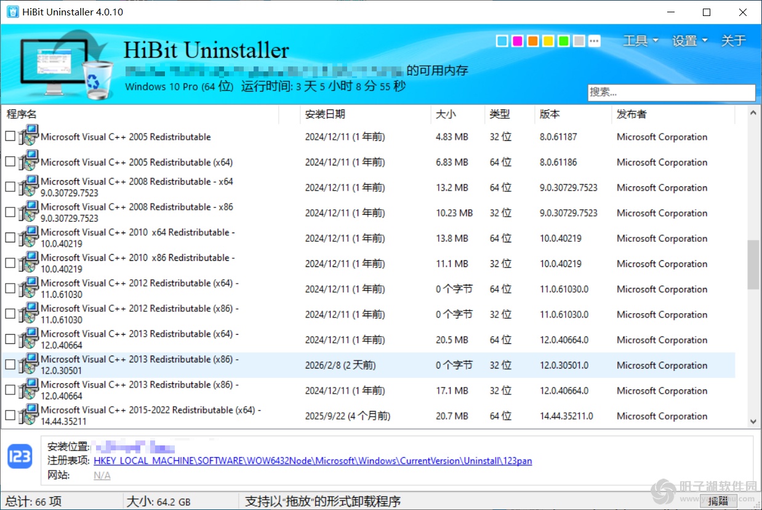Open the 设置 dropdown menu
This screenshot has height=510, width=762.
pyautogui.click(x=689, y=41)
